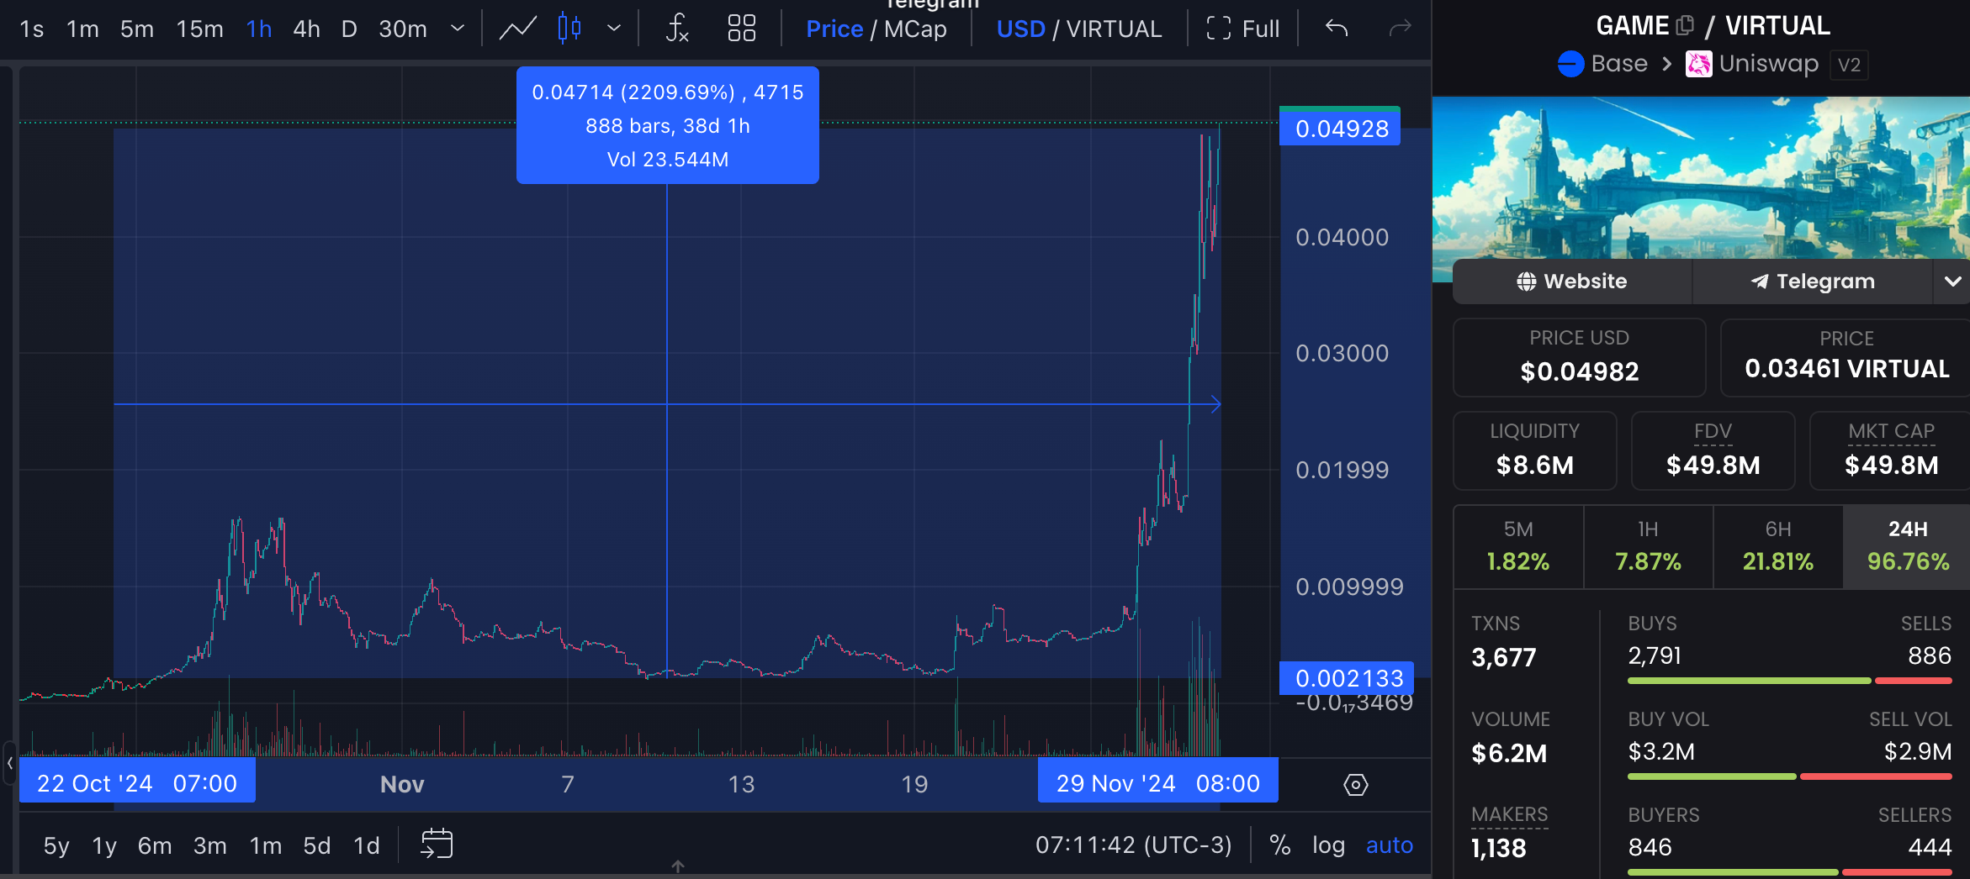Select the 5m timeframe
Viewport: 1970px width, 879px height.
(x=137, y=29)
